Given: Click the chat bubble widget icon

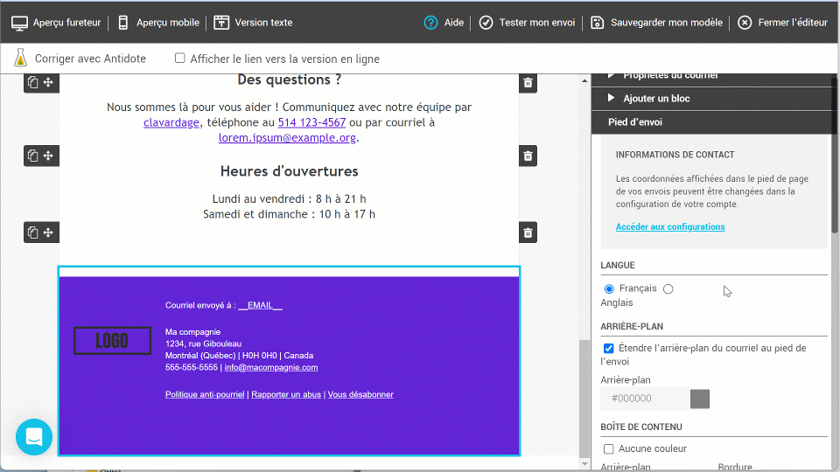Looking at the screenshot, I should point(34,437).
